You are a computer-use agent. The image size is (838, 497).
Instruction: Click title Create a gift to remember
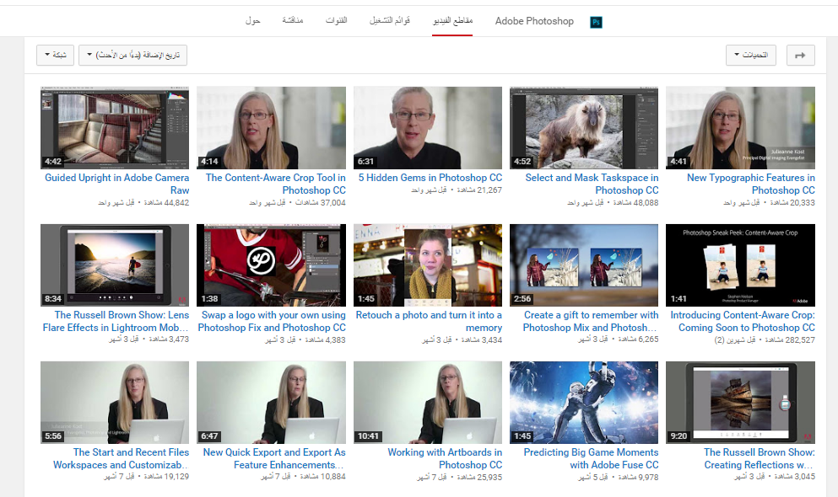(591, 321)
